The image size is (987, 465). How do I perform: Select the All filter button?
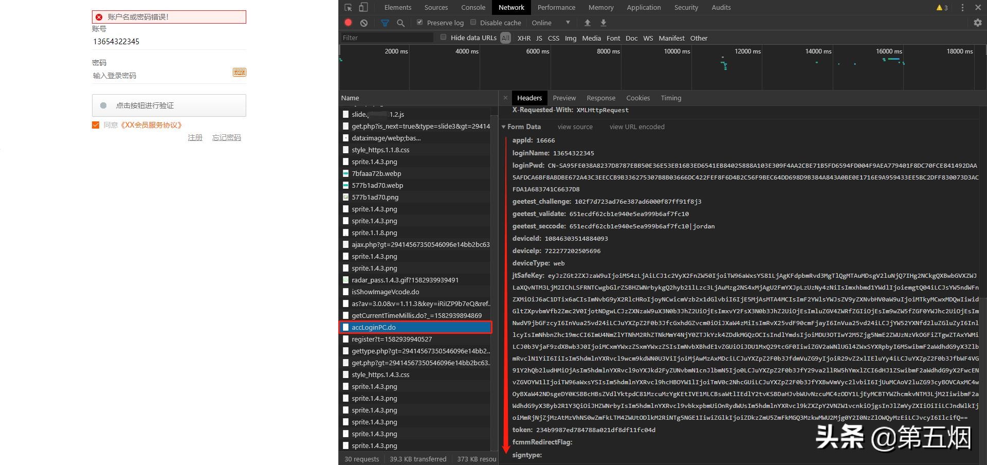tap(506, 38)
